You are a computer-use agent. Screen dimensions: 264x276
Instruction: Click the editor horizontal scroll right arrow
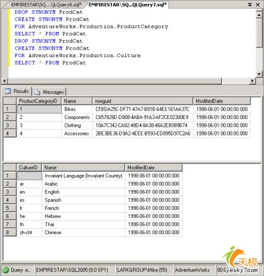[x=252, y=81]
